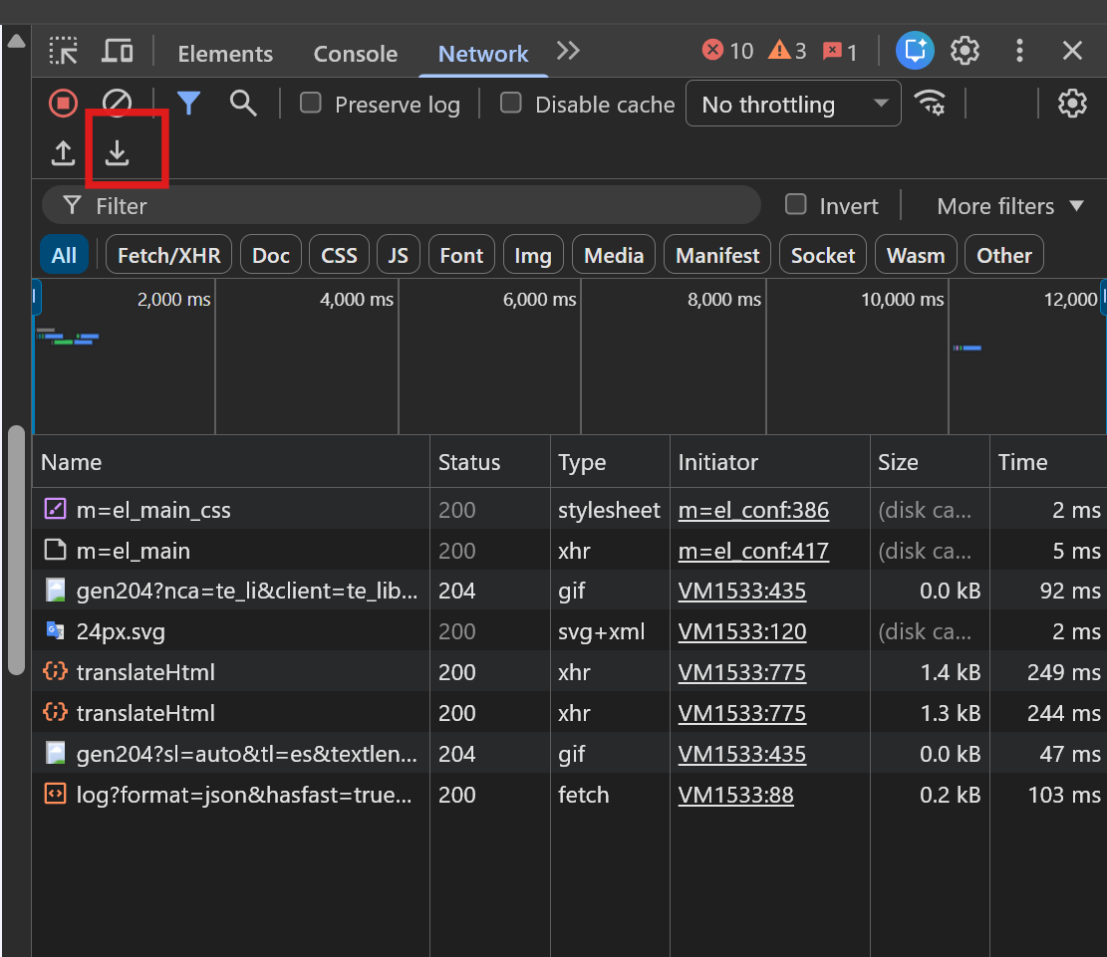Expand the More filters dropdown
1107x957 pixels.
coord(1009,206)
